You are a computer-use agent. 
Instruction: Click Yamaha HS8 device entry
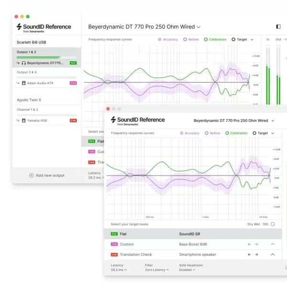(x=47, y=121)
